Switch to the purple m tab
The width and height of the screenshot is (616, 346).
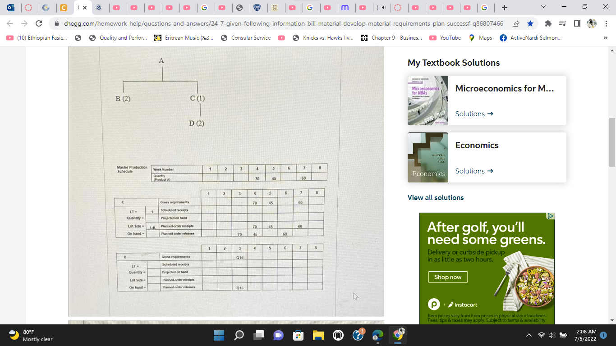pyautogui.click(x=345, y=8)
